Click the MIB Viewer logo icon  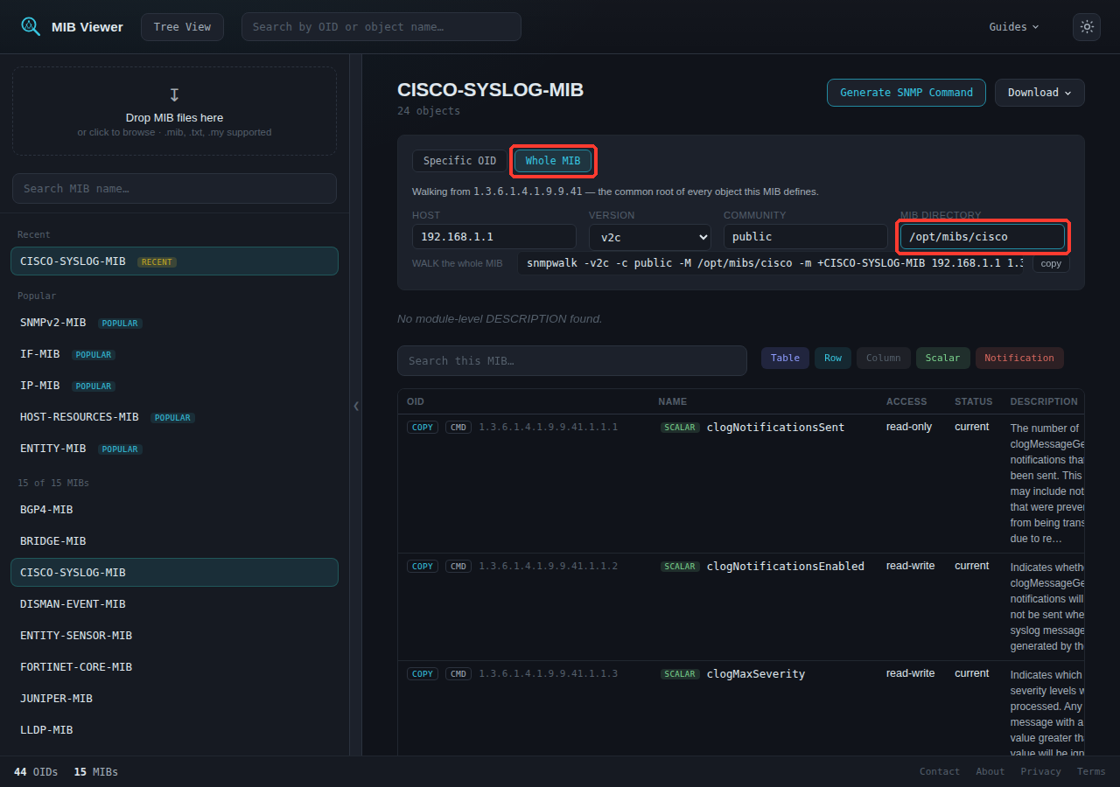pyautogui.click(x=31, y=26)
